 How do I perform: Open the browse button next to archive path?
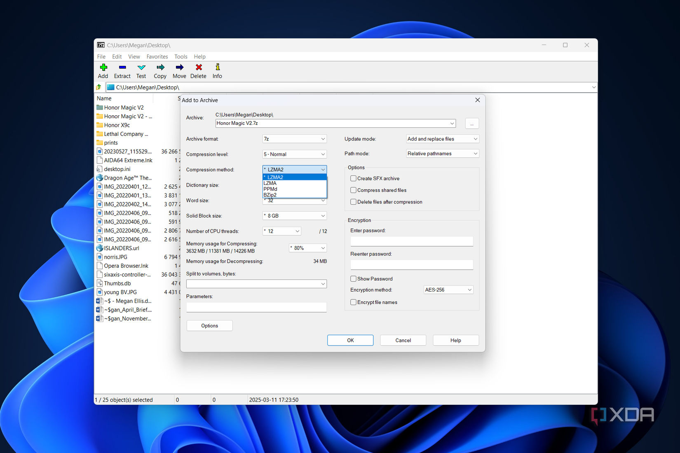(x=471, y=123)
